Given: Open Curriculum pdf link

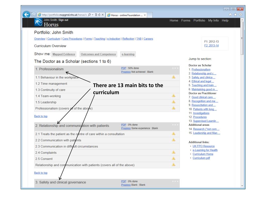Looking at the screenshot, I should (201, 158).
